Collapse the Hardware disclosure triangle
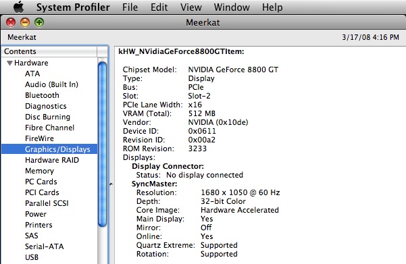The image size is (406, 264). click(10, 63)
